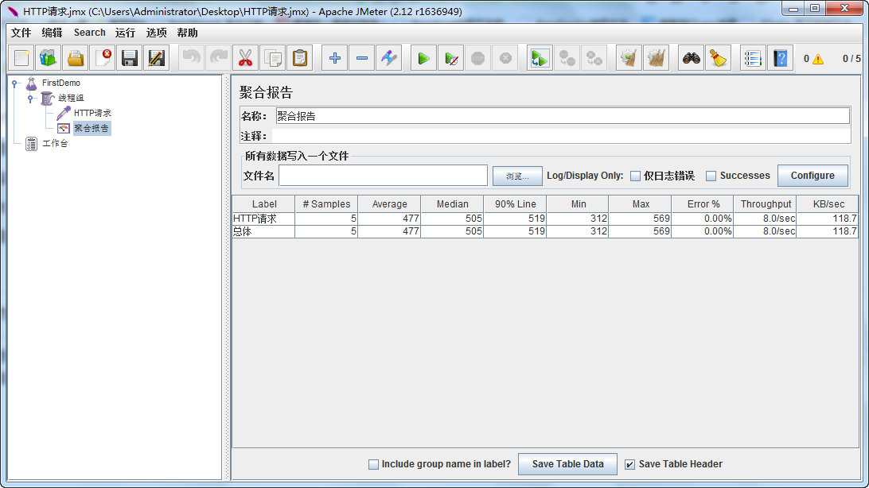Click the Undo arrow icon

coord(192,58)
